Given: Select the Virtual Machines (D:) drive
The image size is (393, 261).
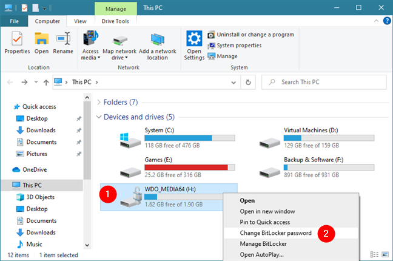Looking at the screenshot, I should click(317, 138).
